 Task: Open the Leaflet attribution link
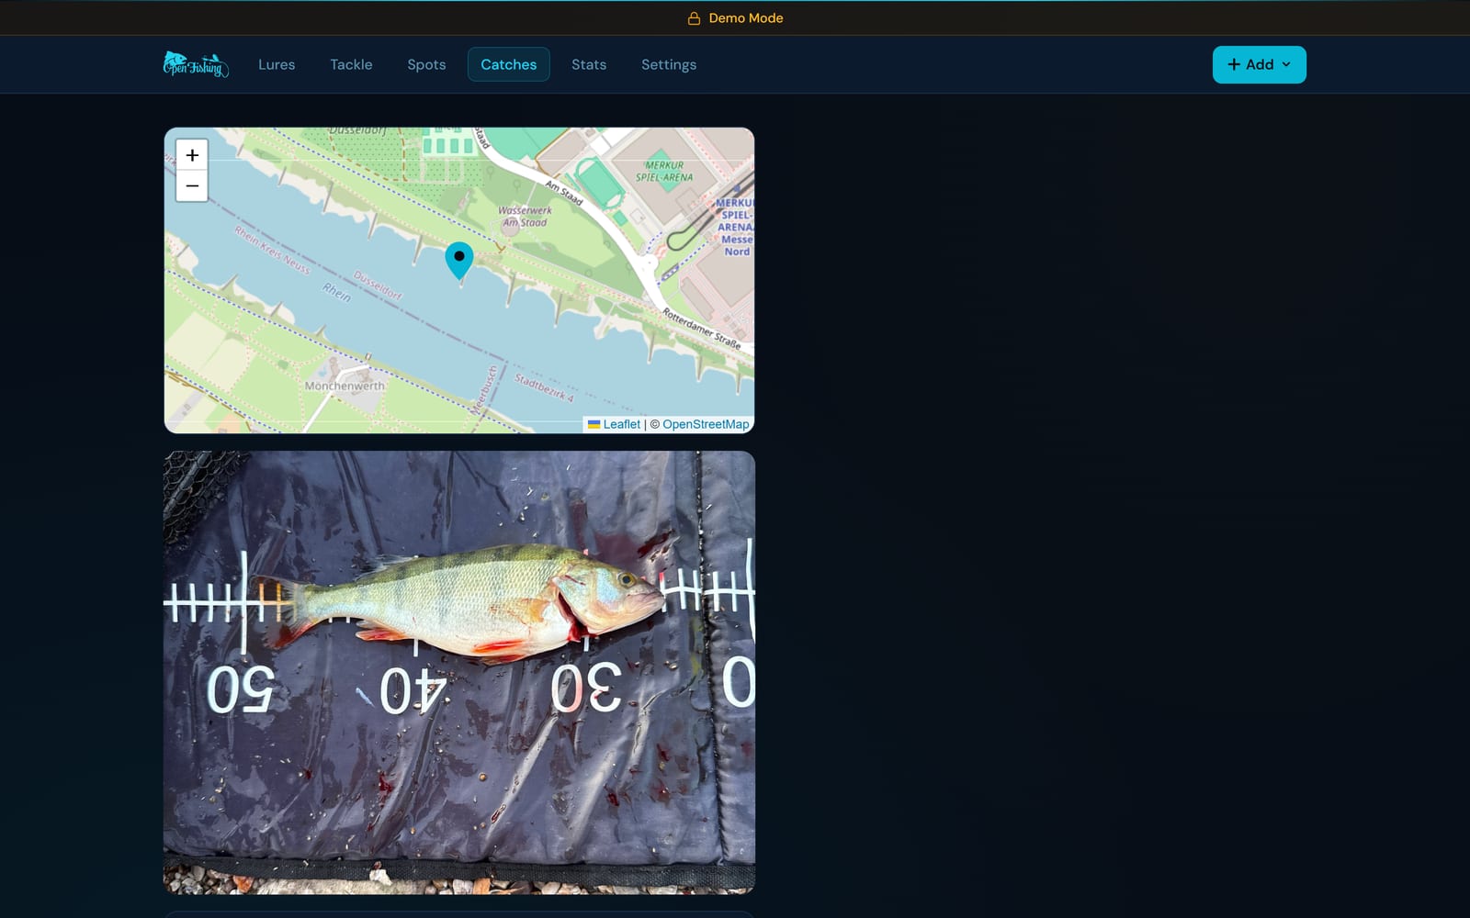[622, 424]
